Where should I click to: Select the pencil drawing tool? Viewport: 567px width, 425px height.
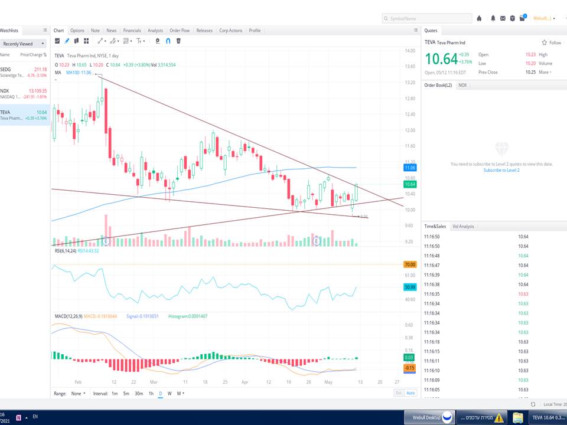pyautogui.click(x=67, y=41)
